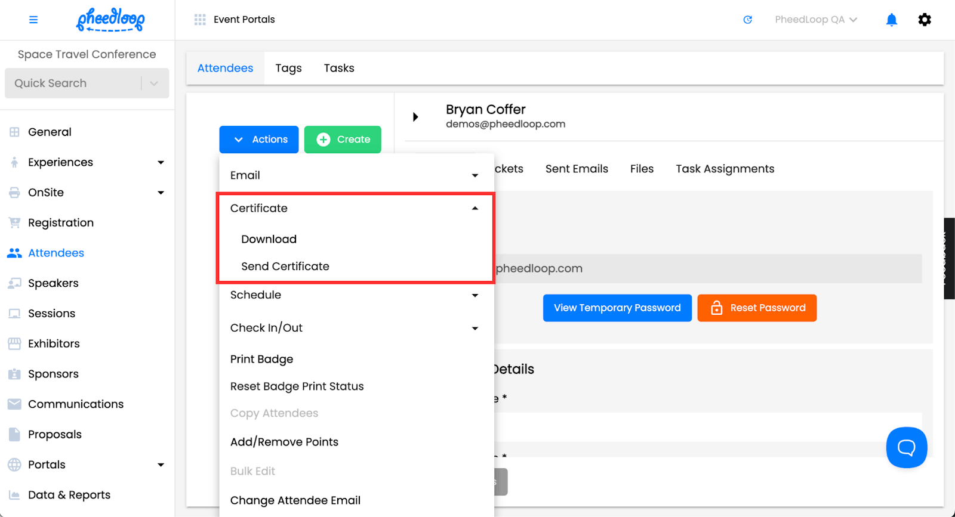Open the settings gear icon
Screen dimensions: 955x517
[924, 20]
